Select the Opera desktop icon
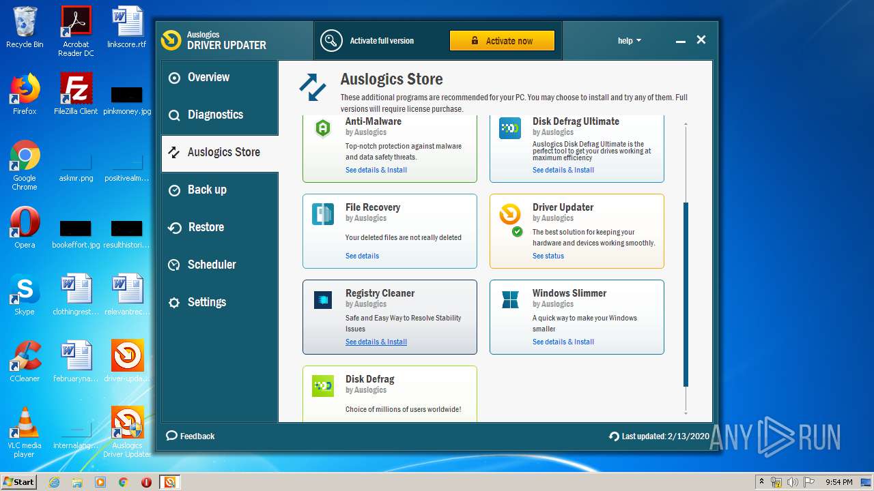 pyautogui.click(x=25, y=227)
